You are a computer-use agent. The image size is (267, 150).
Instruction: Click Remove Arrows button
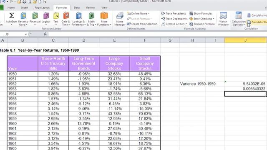pos(173,24)
